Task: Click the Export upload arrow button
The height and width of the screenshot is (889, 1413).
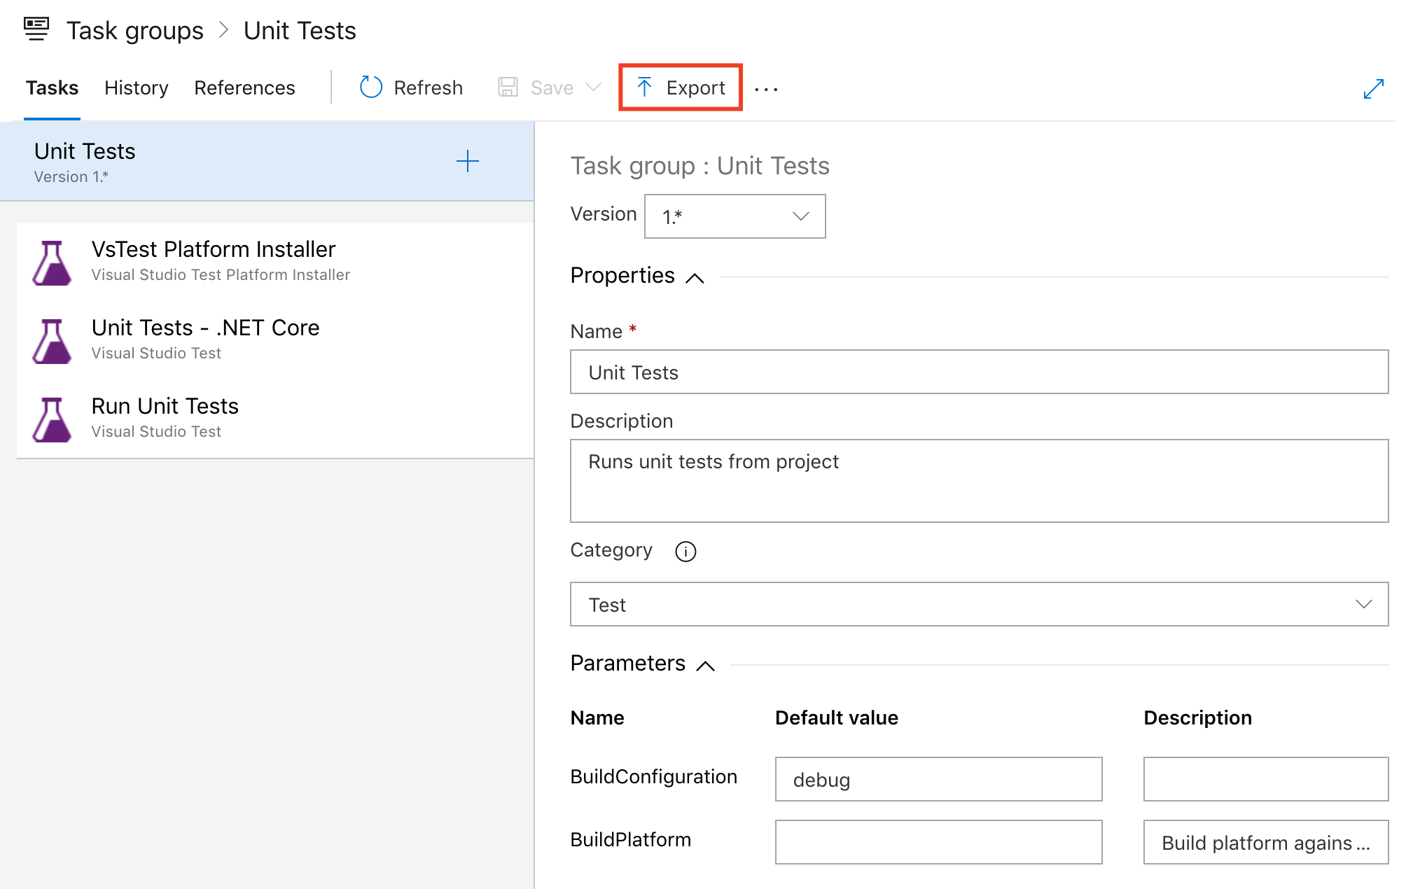Action: coord(681,87)
